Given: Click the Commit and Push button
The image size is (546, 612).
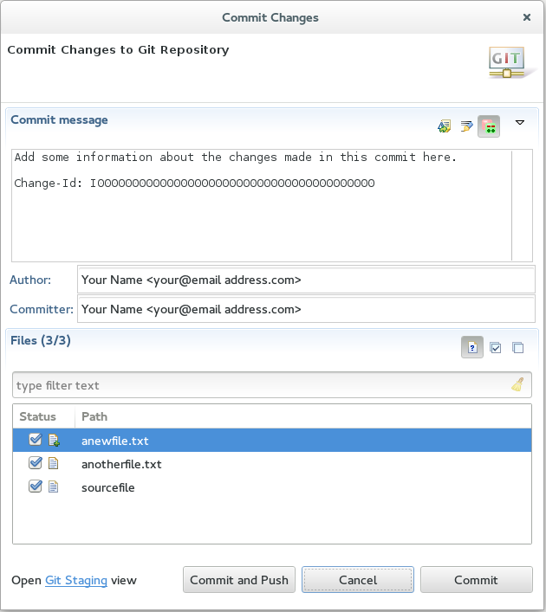Looking at the screenshot, I should [x=239, y=580].
